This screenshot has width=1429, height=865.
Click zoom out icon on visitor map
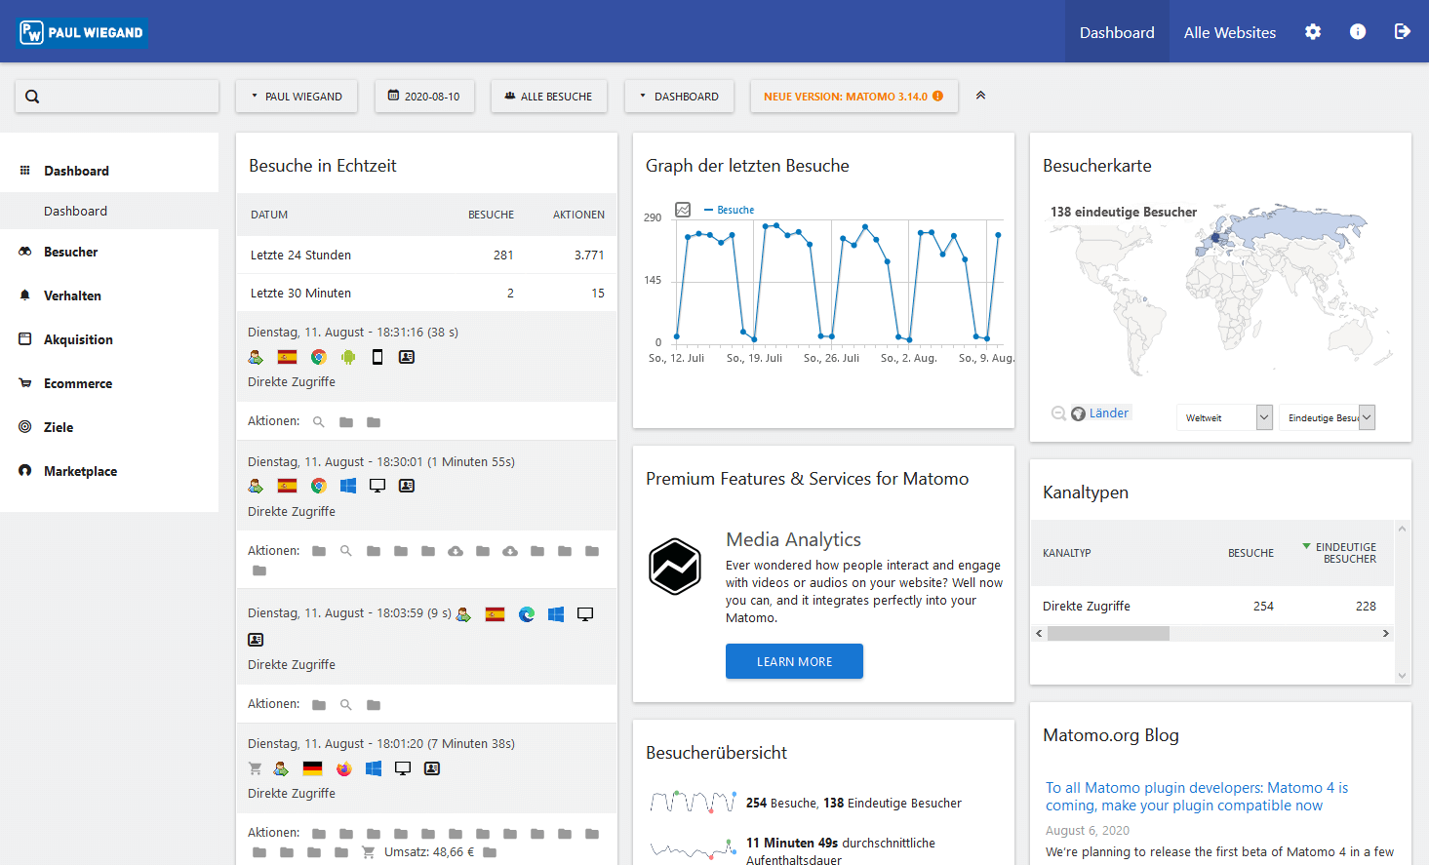(x=1058, y=413)
